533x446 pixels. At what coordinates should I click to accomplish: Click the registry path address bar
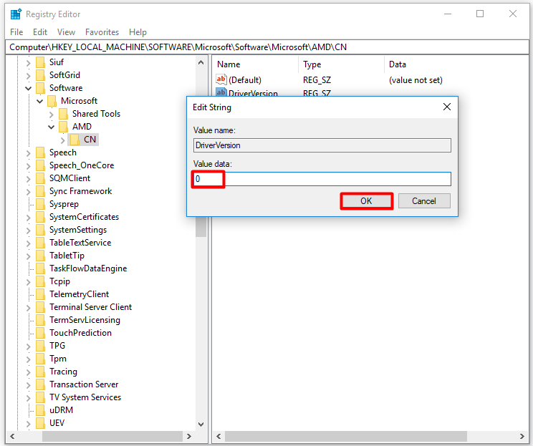click(266, 47)
